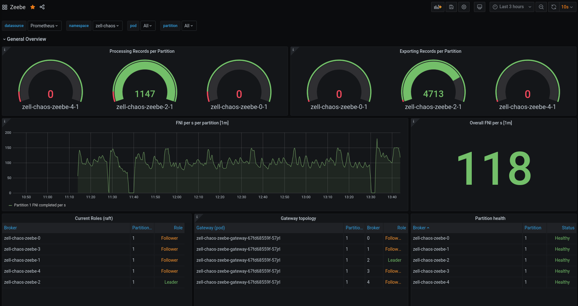Open the dashboards grid icon beside Zeebe
This screenshot has height=306, width=578.
(x=5, y=7)
